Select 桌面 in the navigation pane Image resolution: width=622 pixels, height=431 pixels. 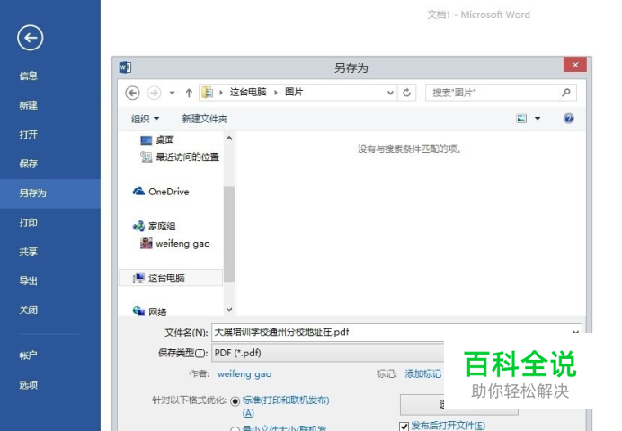click(x=164, y=139)
